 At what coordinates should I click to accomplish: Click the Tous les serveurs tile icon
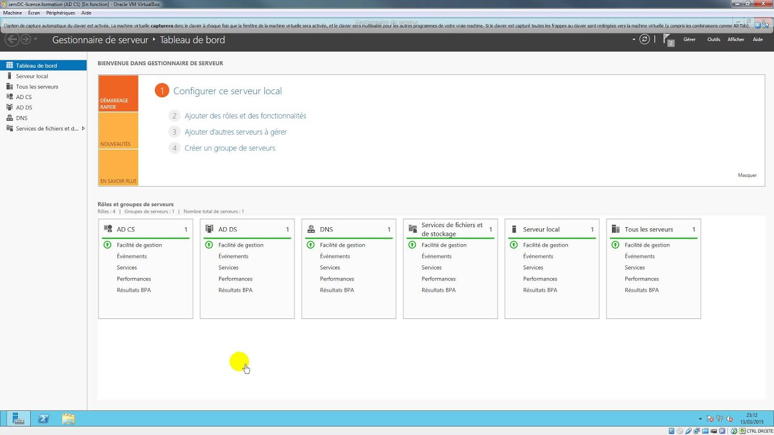(x=616, y=229)
